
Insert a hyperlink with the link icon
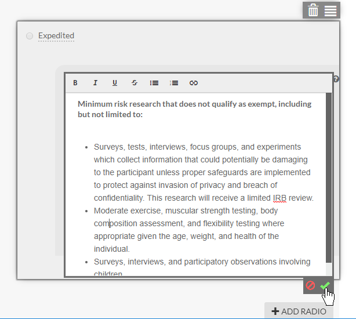pos(194,83)
